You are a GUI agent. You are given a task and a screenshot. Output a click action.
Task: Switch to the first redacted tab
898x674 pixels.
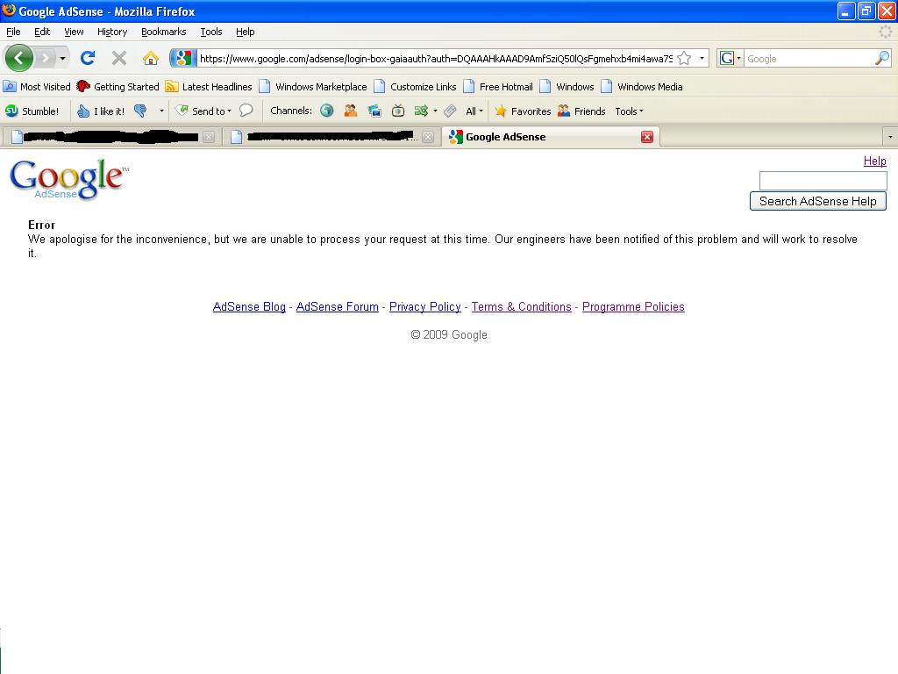[111, 137]
